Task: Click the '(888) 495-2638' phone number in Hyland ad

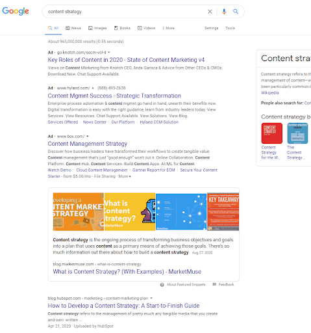Action: pos(112,88)
